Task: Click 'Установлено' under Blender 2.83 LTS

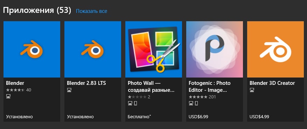Action: [80, 117]
